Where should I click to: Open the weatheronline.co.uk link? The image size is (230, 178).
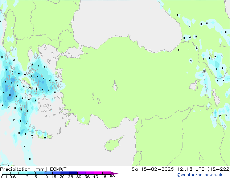200,175
